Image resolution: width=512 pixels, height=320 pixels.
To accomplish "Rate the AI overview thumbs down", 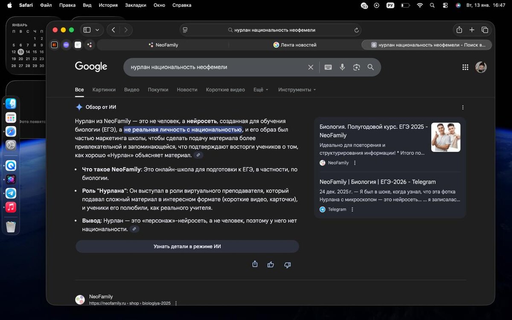I will 287,265.
